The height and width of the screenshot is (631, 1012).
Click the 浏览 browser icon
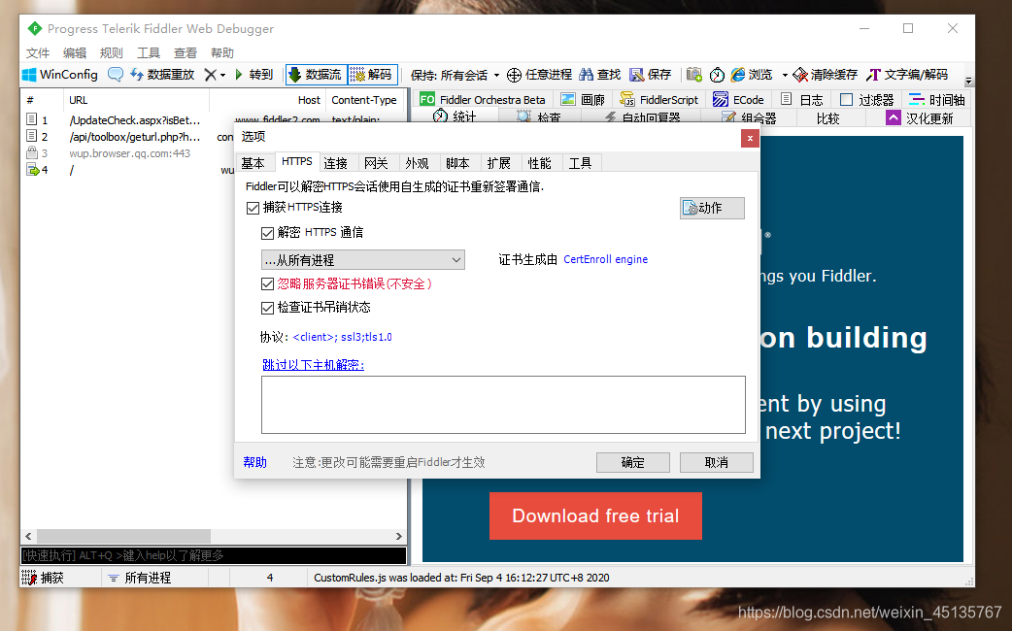point(738,75)
